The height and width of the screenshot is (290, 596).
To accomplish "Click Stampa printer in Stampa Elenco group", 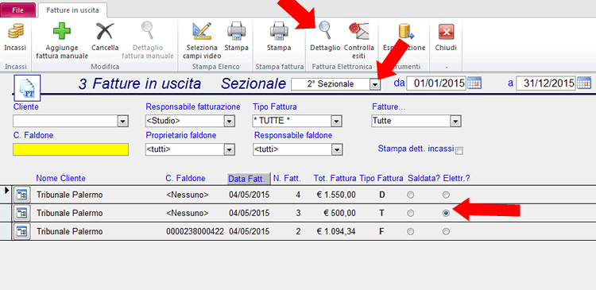I will point(237,31).
